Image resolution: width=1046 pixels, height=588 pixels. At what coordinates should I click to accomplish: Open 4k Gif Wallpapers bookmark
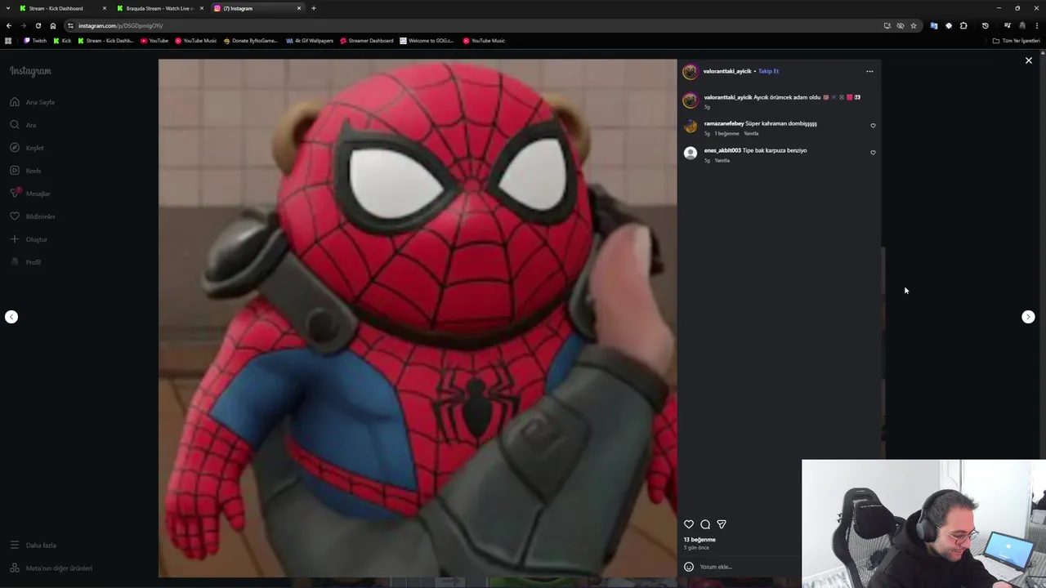click(310, 41)
